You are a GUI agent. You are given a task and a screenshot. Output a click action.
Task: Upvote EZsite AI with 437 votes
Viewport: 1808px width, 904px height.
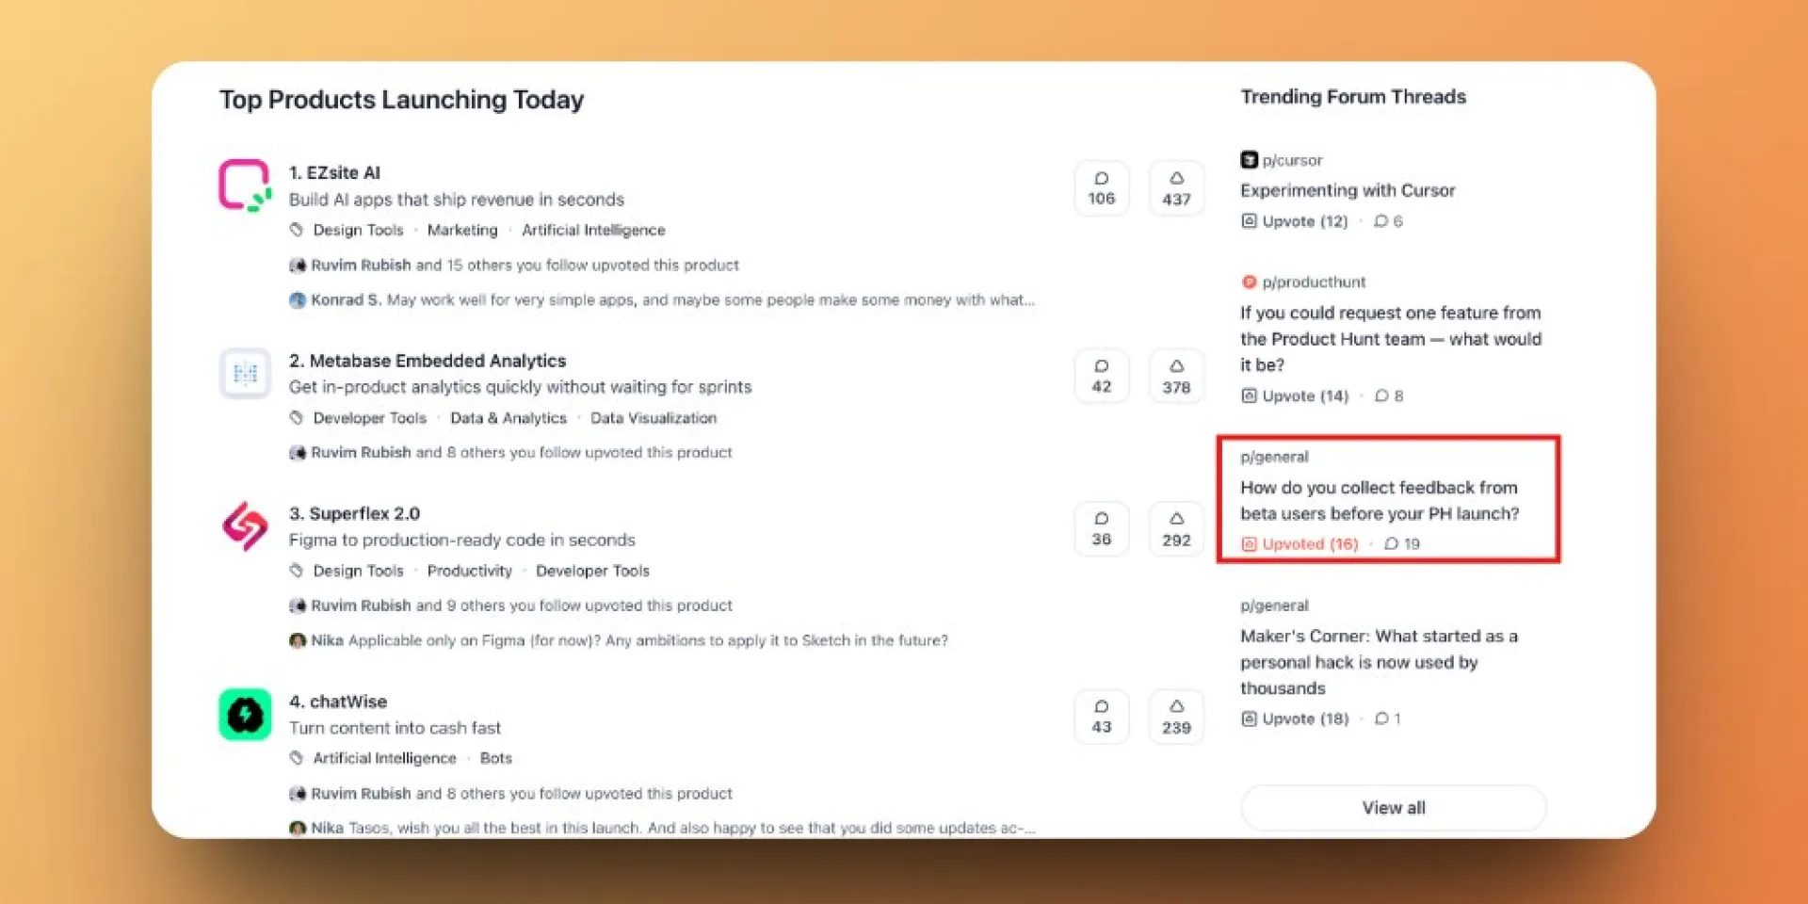1176,188
